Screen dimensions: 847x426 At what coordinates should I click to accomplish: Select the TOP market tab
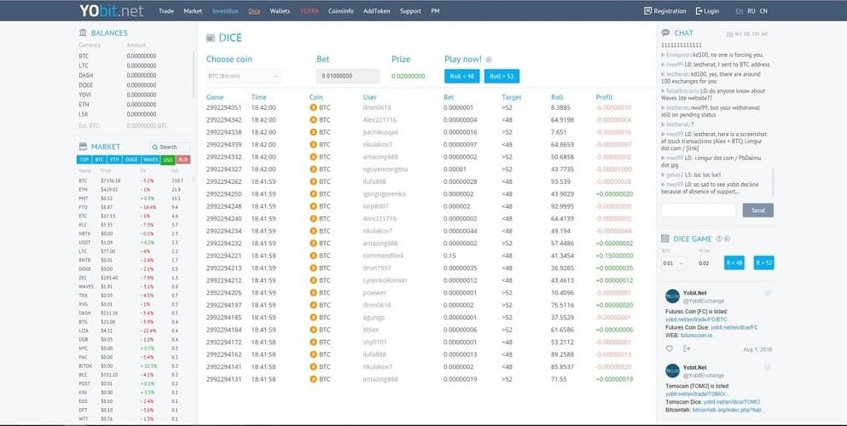pyautogui.click(x=84, y=160)
